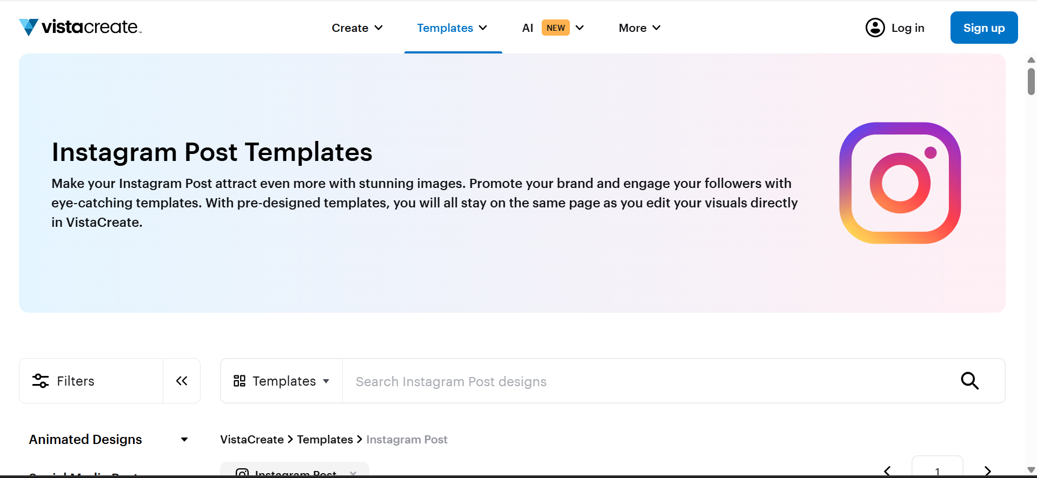Go to the next results page arrow
The image size is (1037, 478).
(988, 471)
